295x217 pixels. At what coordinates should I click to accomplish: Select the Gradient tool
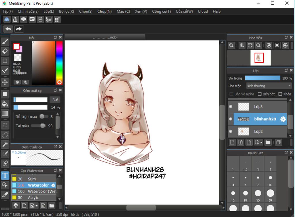tap(5, 113)
